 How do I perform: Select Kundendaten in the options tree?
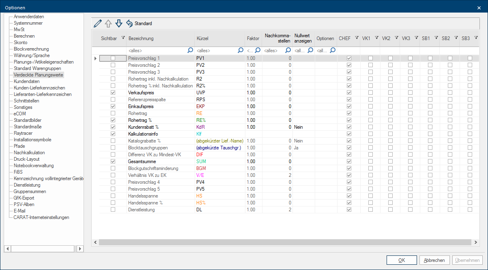pos(26,81)
